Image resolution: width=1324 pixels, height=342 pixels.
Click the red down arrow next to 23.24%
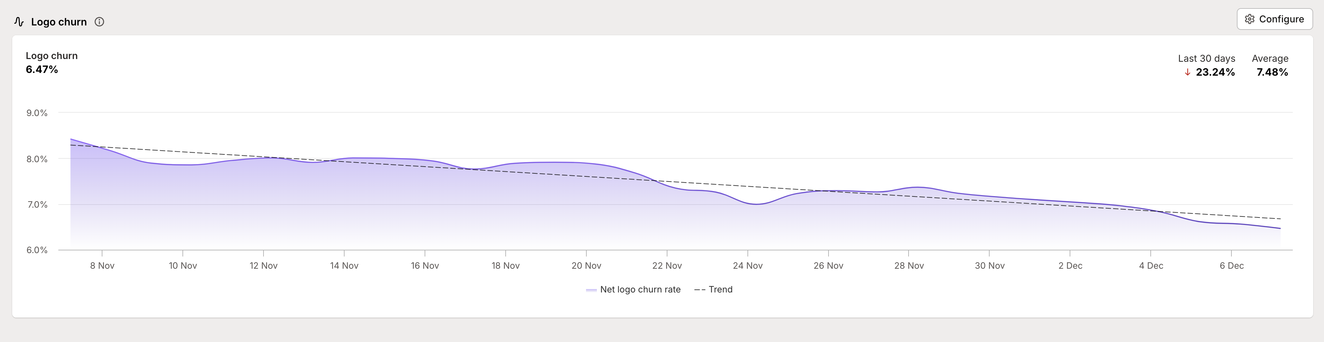coord(1187,73)
